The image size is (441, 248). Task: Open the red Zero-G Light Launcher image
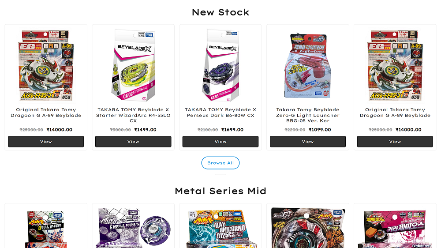[308, 66]
